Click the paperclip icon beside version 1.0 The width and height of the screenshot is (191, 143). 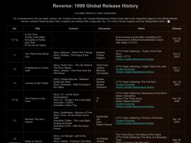[17, 40]
